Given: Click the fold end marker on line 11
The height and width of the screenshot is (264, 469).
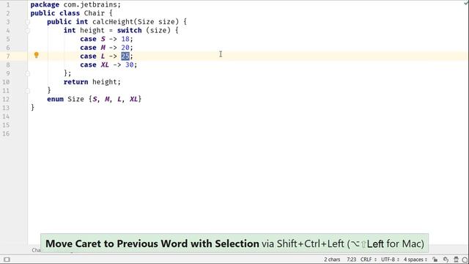Looking at the screenshot, I should (x=27, y=91).
